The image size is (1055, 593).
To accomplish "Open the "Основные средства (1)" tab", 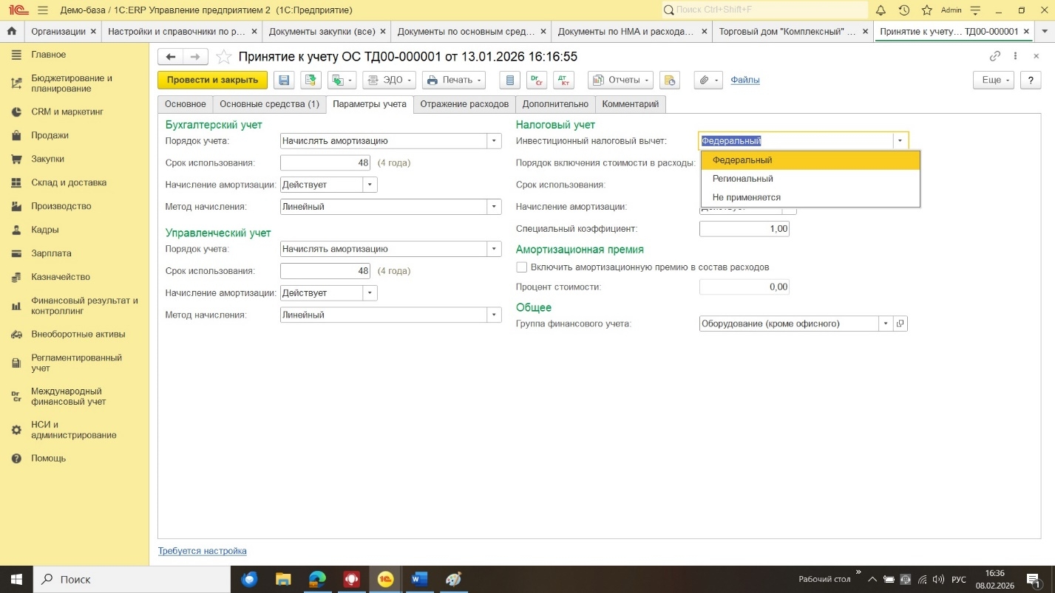I will click(269, 104).
